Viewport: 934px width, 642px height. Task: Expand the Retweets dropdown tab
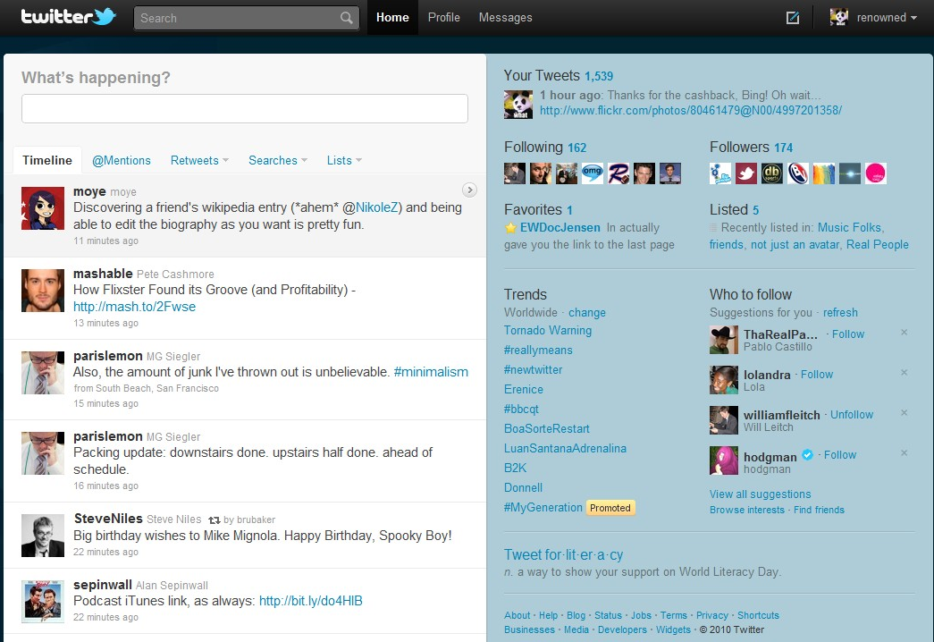199,160
